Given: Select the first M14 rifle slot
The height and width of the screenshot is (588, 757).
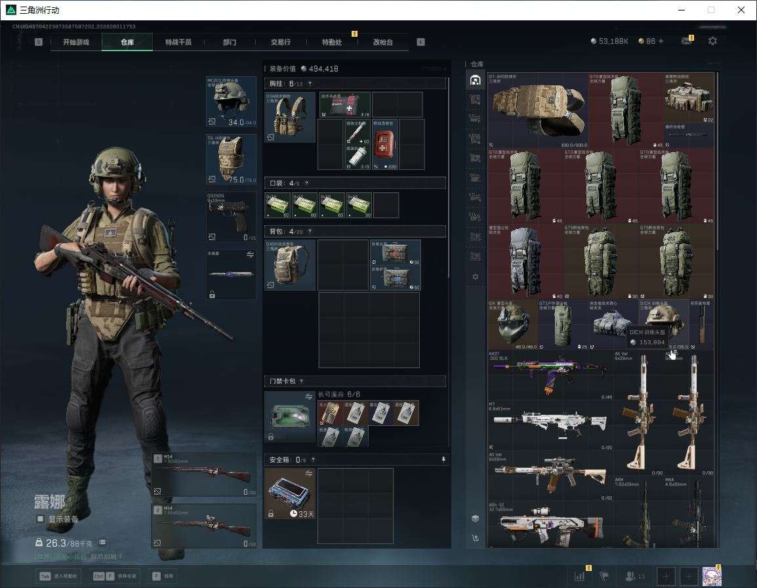Looking at the screenshot, I should [204, 474].
